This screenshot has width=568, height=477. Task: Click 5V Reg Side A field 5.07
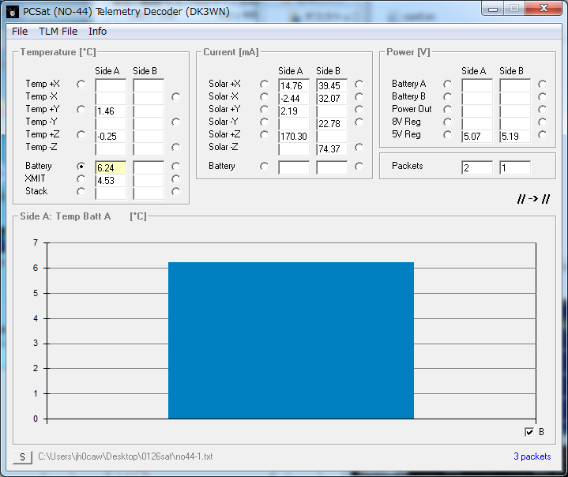click(x=477, y=136)
